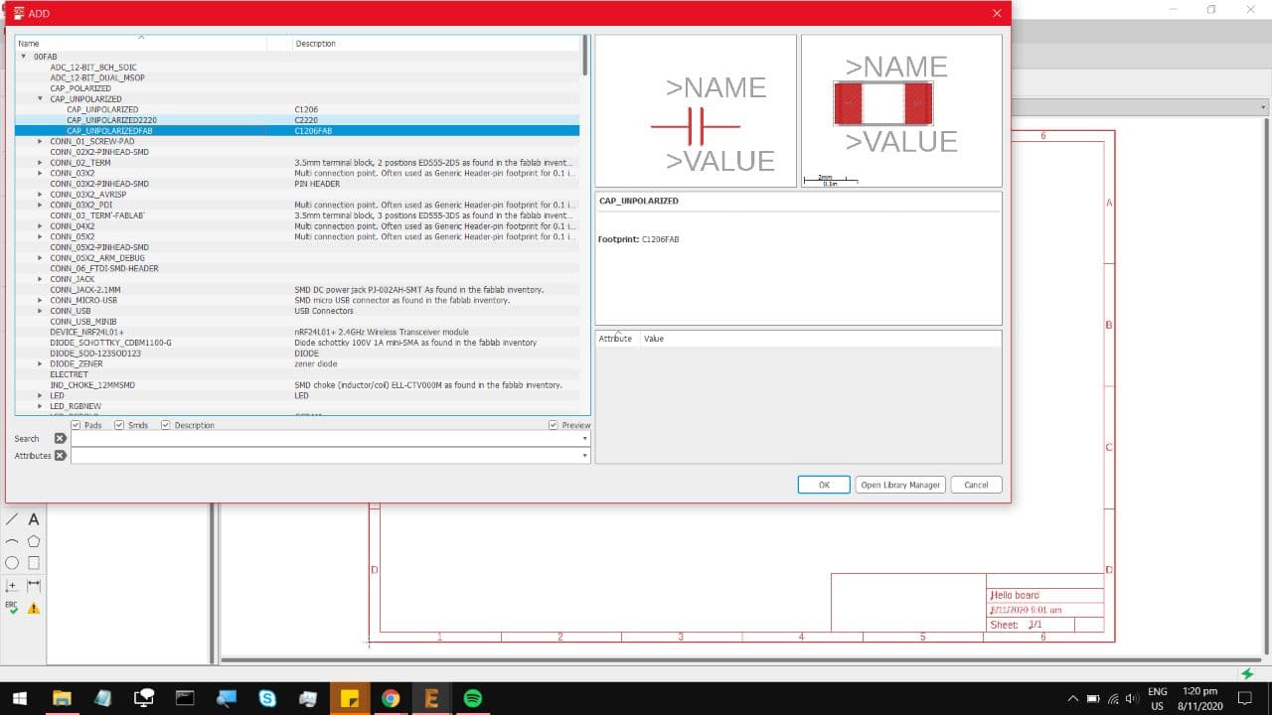Select the Rectangle tool
The height and width of the screenshot is (715, 1272).
pos(34,563)
